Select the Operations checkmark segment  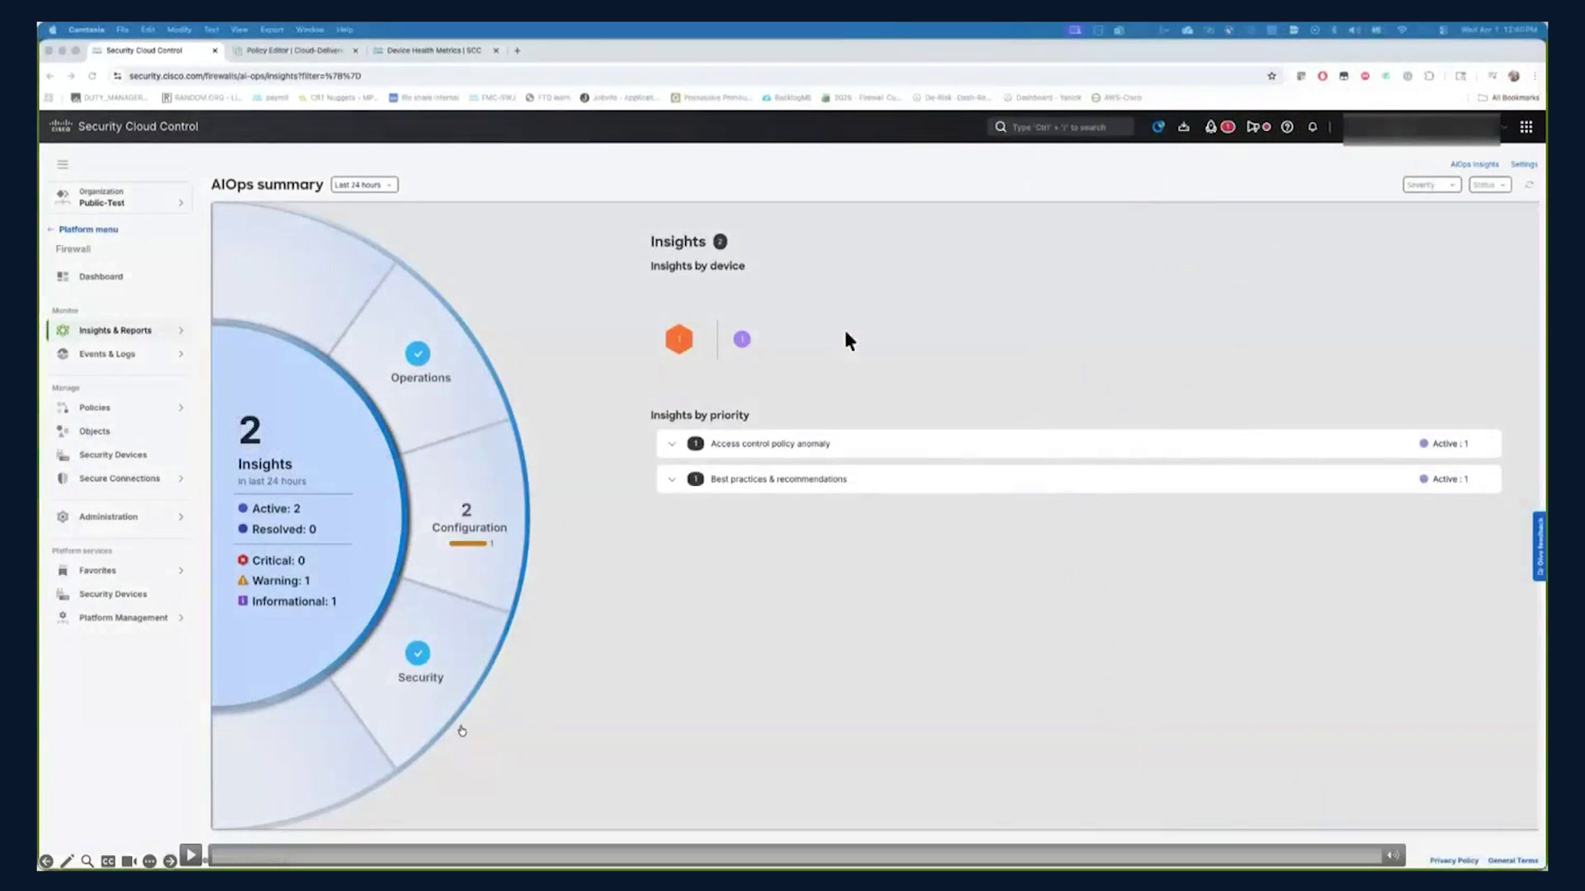click(418, 354)
